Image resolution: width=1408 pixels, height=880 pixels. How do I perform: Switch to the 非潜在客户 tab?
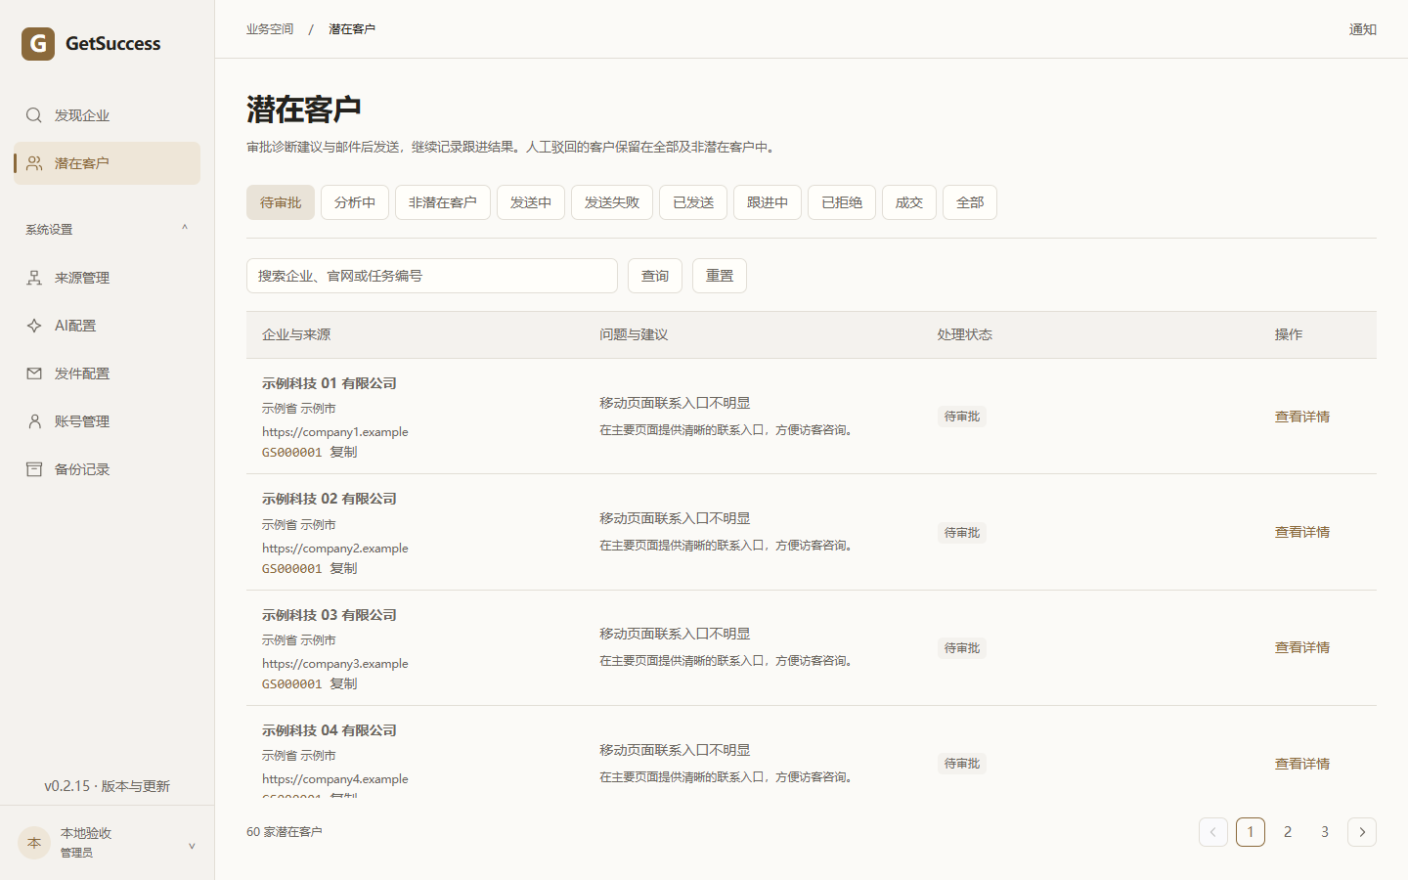[443, 202]
